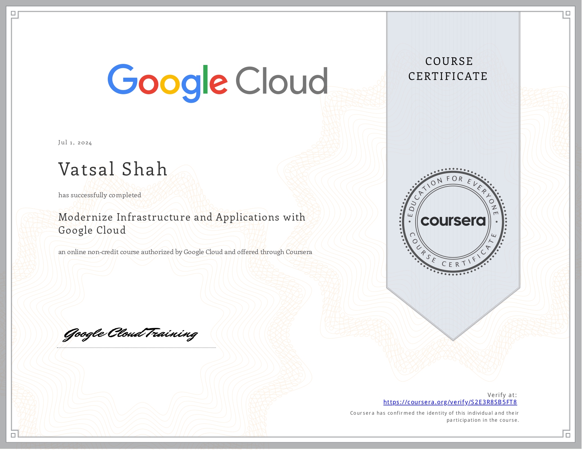Click the non-credit course description line
Screen dimensions: 583x450
185,252
